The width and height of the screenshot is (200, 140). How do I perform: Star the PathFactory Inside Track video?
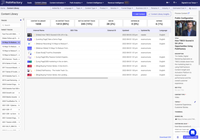[x=35, y=70]
